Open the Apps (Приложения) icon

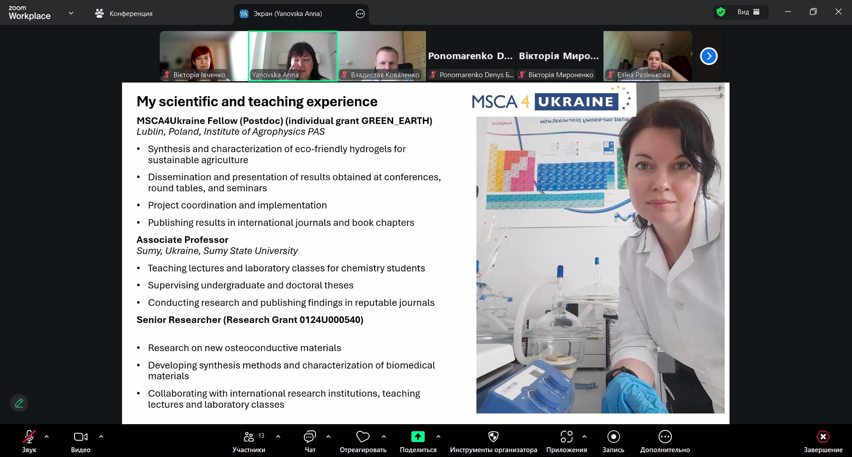(x=566, y=437)
